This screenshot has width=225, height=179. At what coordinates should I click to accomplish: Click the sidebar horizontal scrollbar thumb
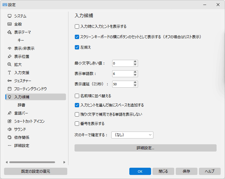[32, 162]
